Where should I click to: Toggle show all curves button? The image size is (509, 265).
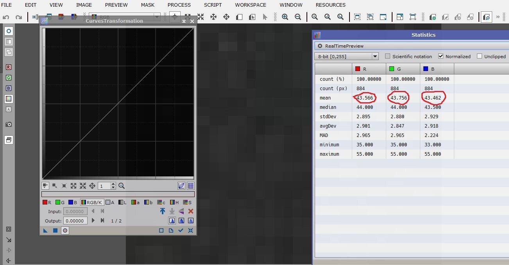[x=181, y=186]
